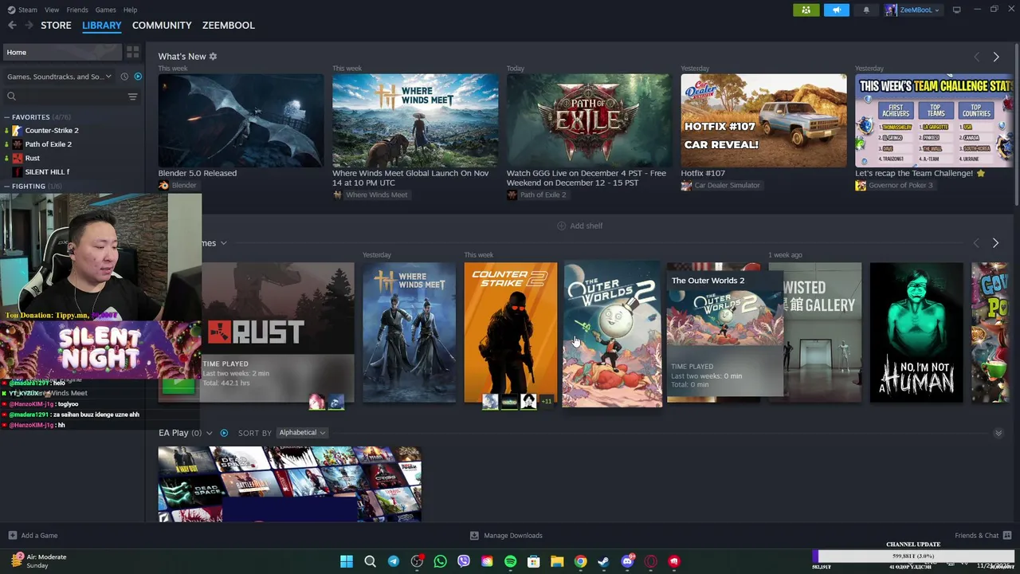The image size is (1020, 574).
Task: Open the notifications bell
Action: [866, 10]
